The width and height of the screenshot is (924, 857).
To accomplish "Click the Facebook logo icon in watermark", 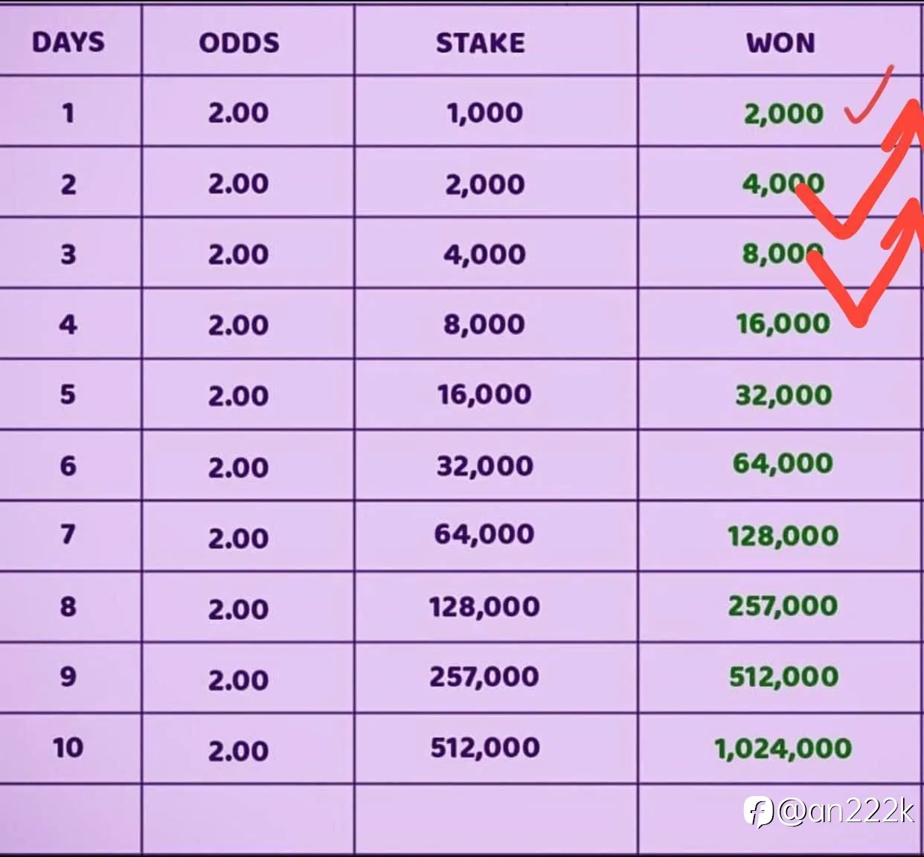I will 760,811.
